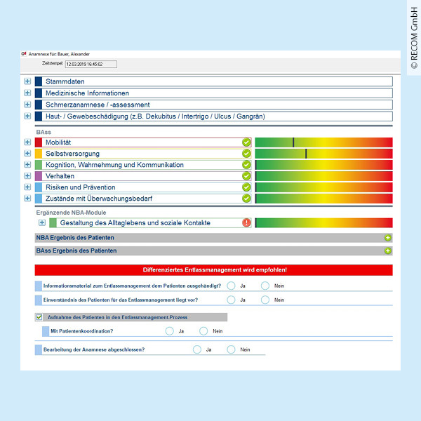This screenshot has height=421, width=421.
Task: Expand Risiken und Prävention row
Action: [27, 187]
